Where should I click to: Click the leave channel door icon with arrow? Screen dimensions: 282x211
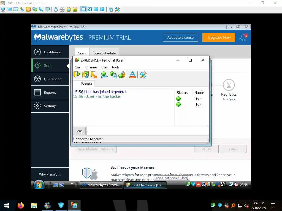point(94,74)
